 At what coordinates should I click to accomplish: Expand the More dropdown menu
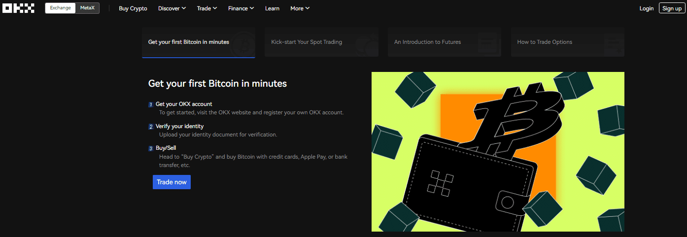(300, 8)
